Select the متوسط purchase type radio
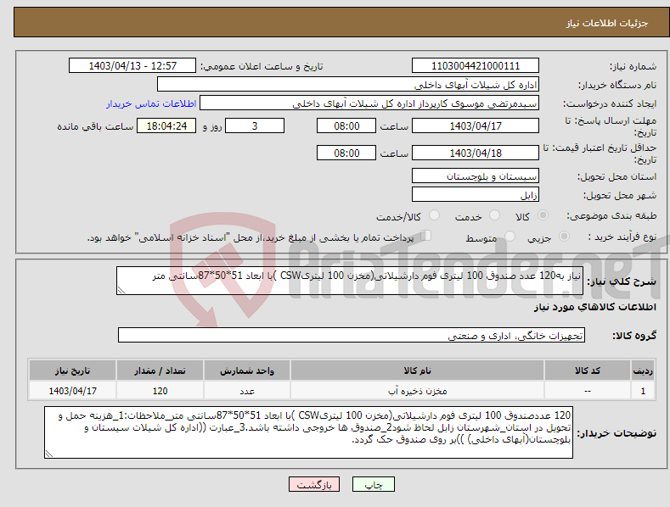The width and height of the screenshot is (670, 507). pos(510,236)
